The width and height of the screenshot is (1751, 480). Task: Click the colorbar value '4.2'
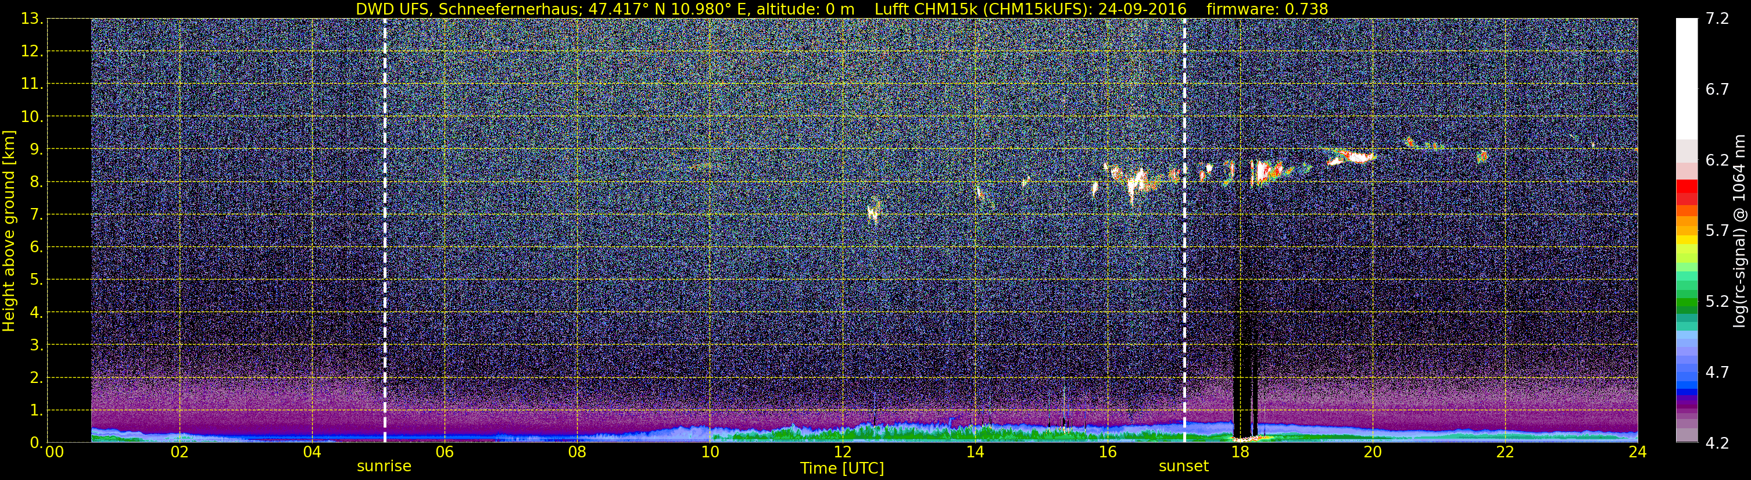(1716, 443)
